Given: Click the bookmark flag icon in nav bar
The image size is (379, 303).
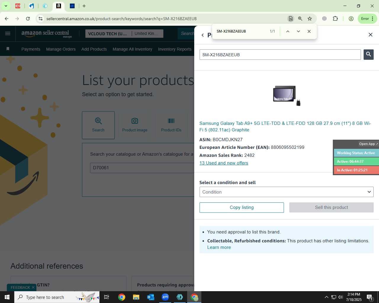Looking at the screenshot, I should point(8,49).
